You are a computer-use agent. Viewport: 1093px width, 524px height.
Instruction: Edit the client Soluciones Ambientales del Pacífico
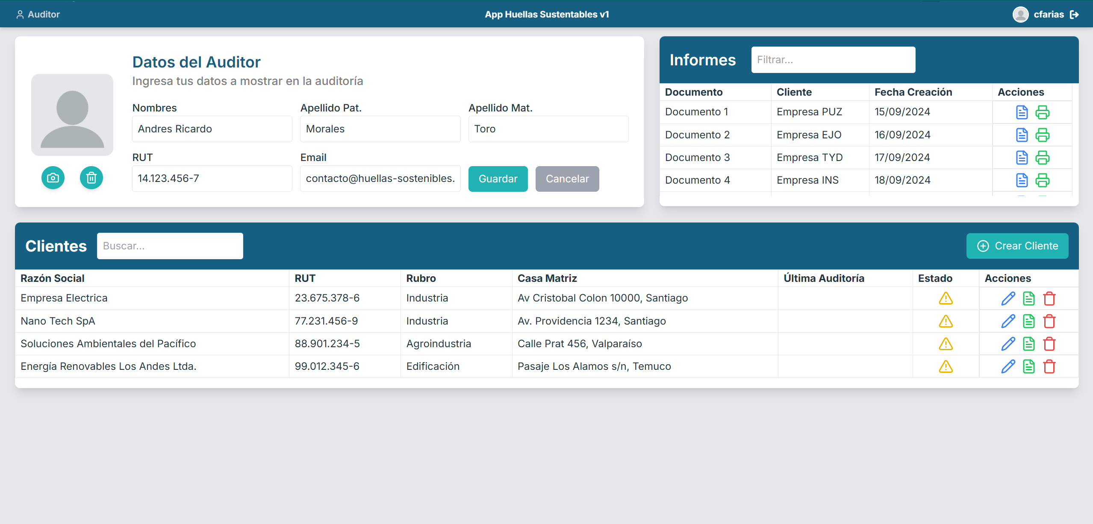(1008, 343)
